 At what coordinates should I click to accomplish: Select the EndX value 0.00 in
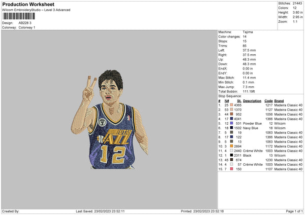[x=248, y=68]
